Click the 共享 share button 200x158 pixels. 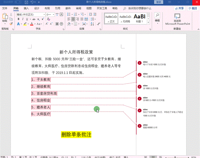179,8
